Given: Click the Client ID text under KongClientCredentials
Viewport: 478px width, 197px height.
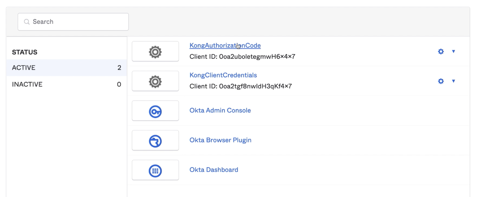Looking at the screenshot, I should [x=240, y=86].
